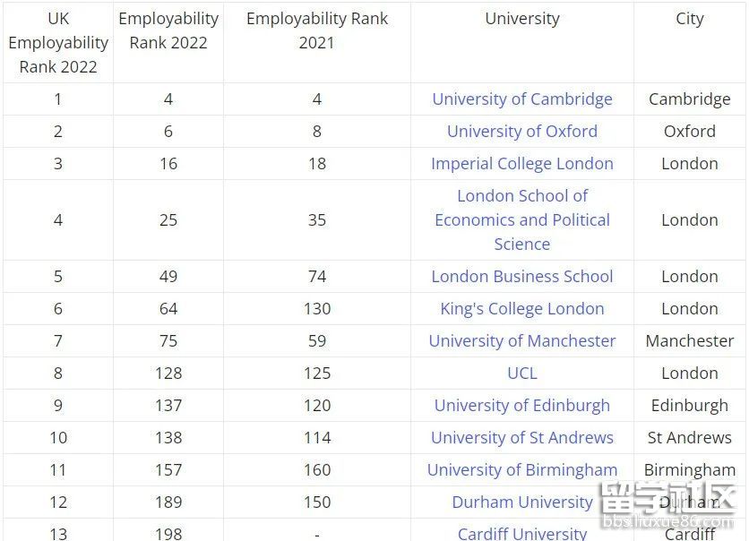Open the University of Cambridge link
Screen dimensions: 749x541
click(x=522, y=99)
